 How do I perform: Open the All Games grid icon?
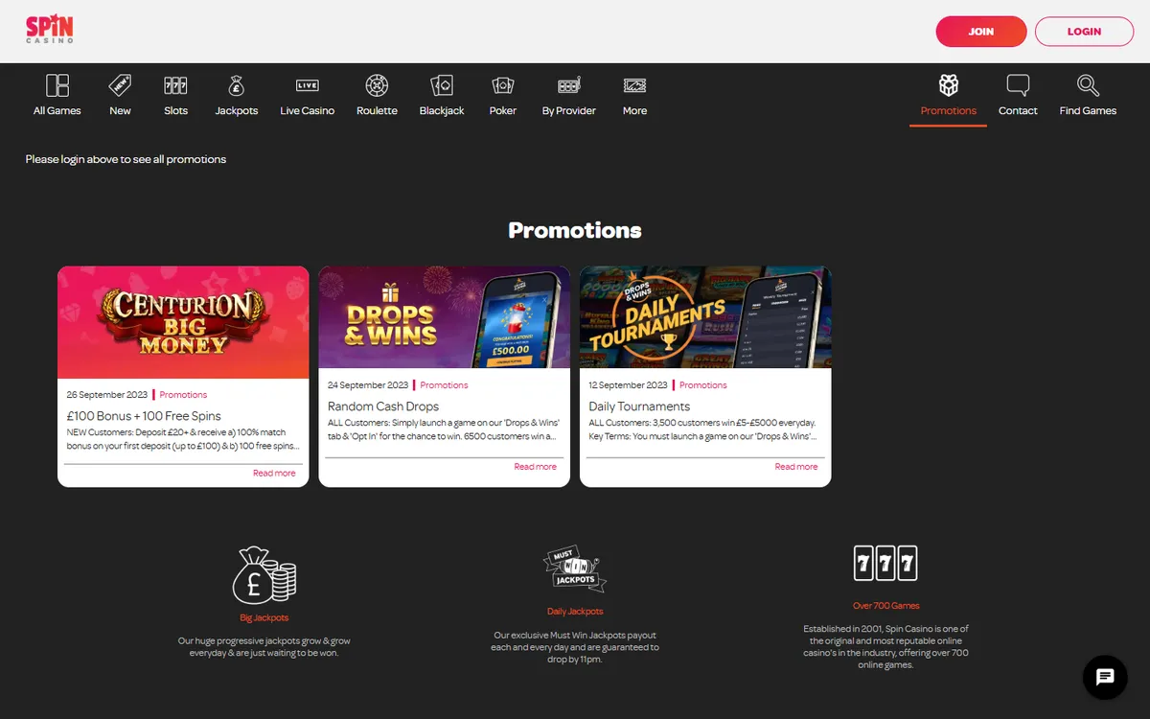[x=57, y=85]
